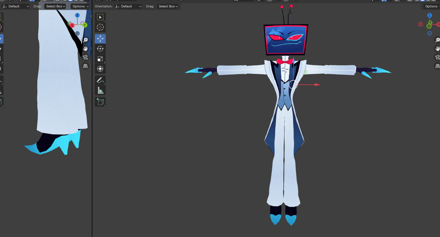Open right viewport's Orientation Default dropdown
This screenshot has height=237, width=440.
pyautogui.click(x=128, y=6)
